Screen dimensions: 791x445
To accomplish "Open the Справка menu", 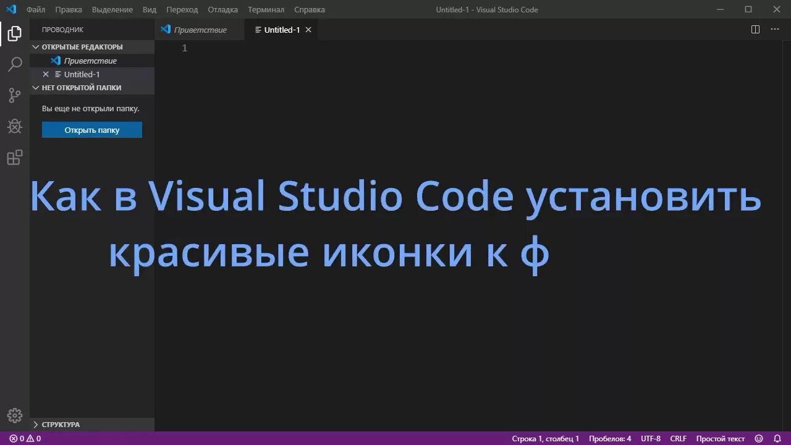I will [x=310, y=9].
